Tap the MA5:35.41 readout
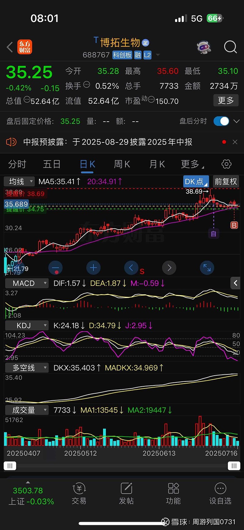The image size is (244, 530). [x=59, y=182]
